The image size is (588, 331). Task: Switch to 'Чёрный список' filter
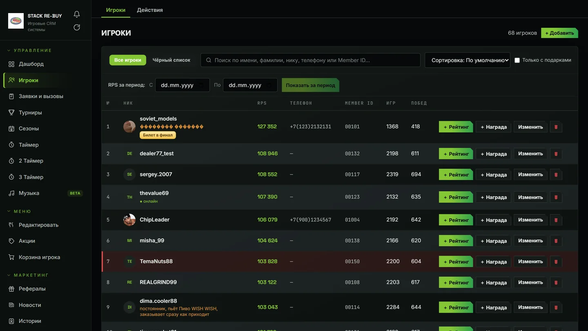(x=171, y=60)
